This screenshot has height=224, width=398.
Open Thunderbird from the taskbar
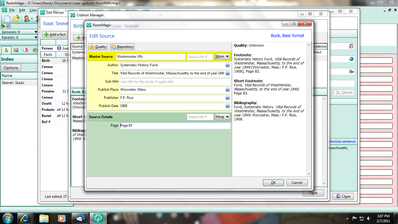click(x=80, y=218)
